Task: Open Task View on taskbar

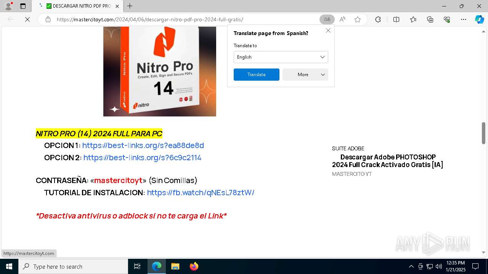Action: click(137, 266)
